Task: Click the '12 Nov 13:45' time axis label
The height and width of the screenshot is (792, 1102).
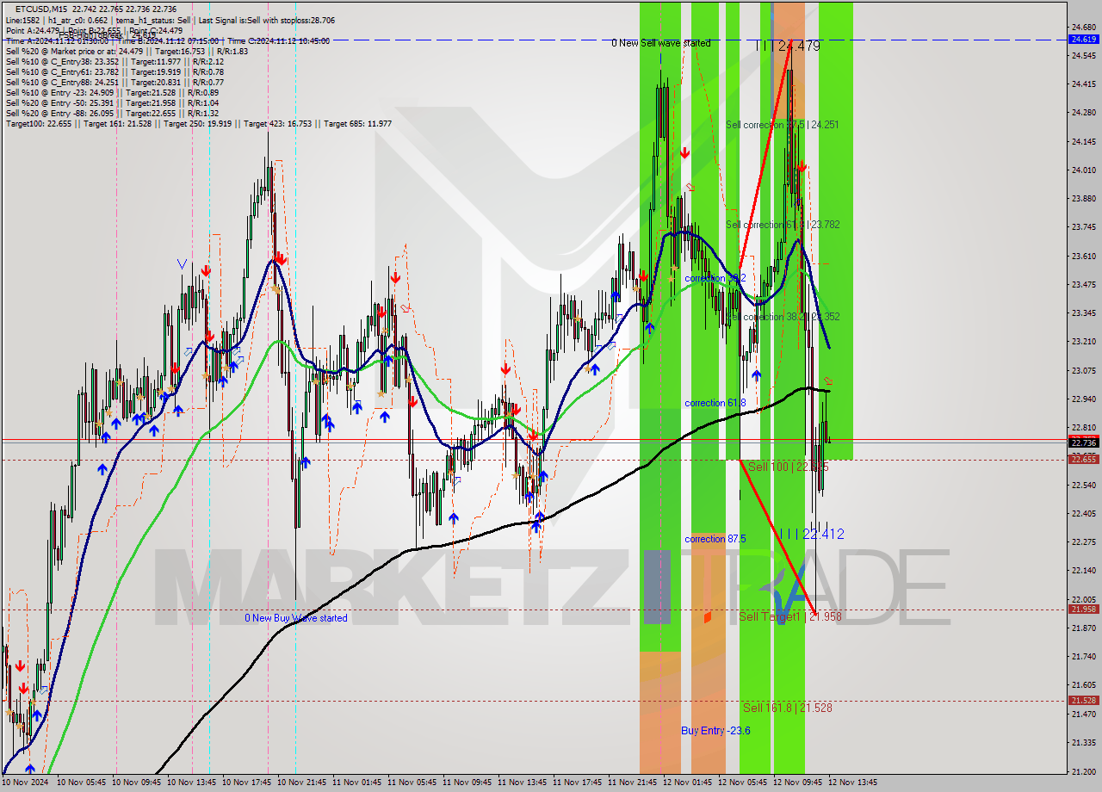Action: point(852,783)
